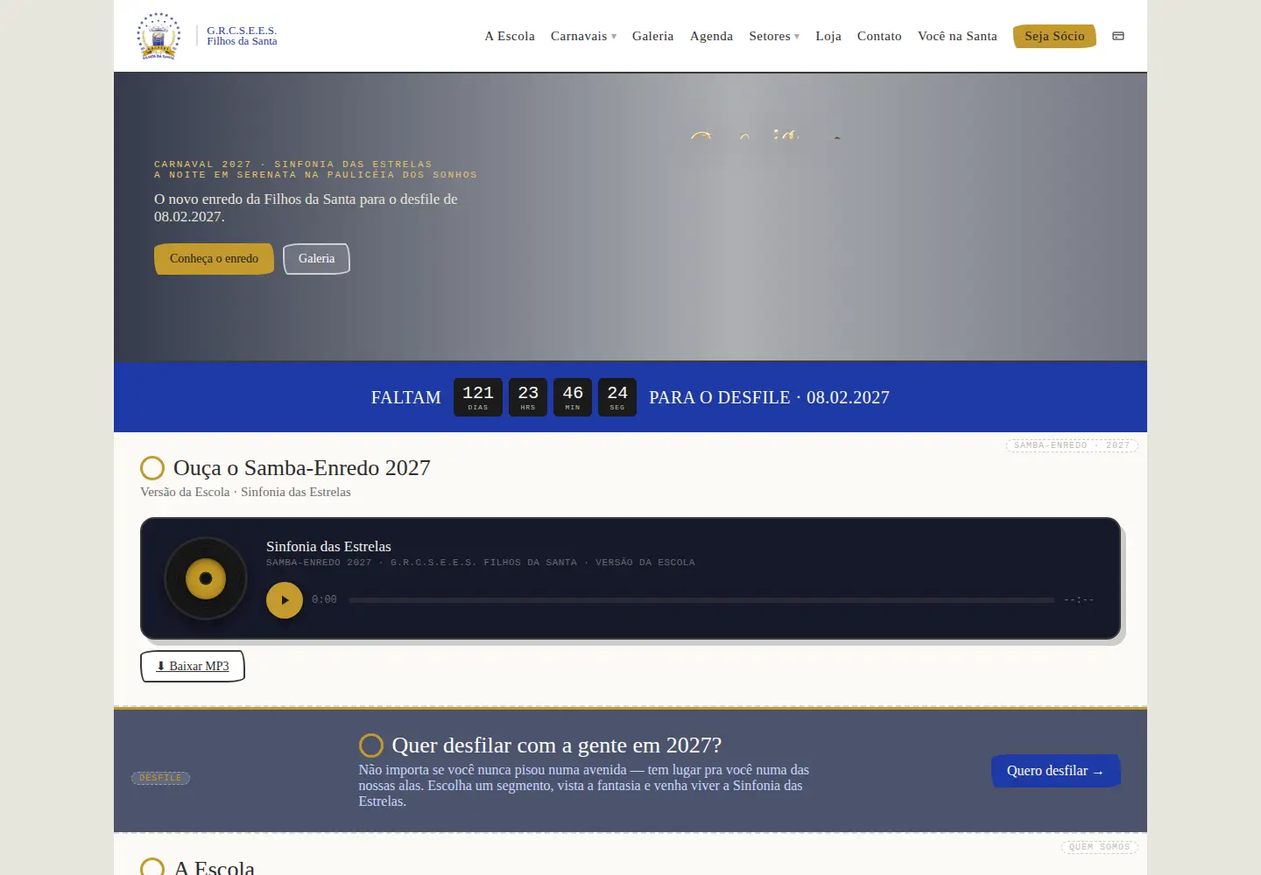Click the 'SAMBA-ENREDO · 2027' tag

tap(1072, 445)
